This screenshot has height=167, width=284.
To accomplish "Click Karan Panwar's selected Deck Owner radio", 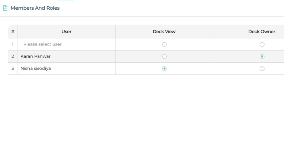I will click(262, 57).
